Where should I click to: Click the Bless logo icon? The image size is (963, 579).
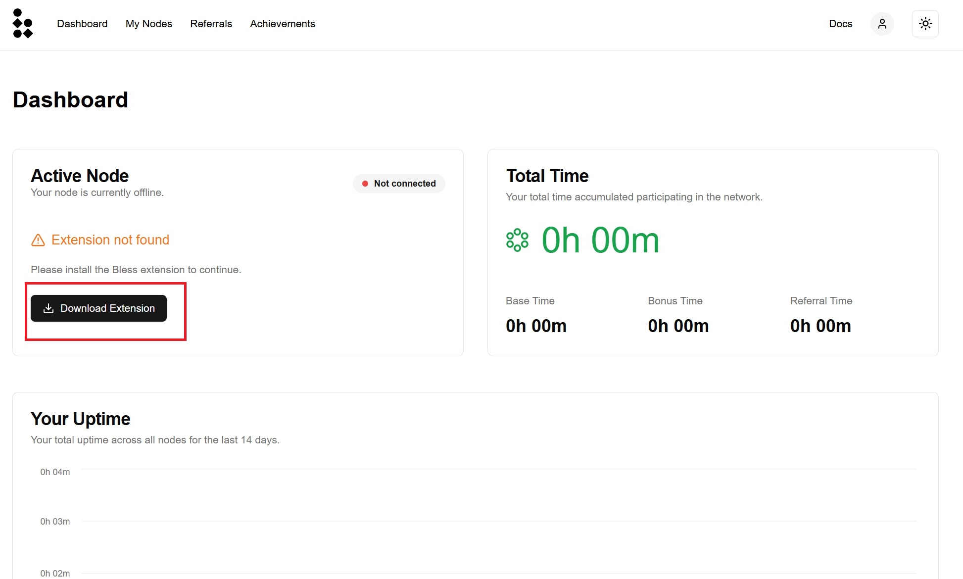pos(22,23)
